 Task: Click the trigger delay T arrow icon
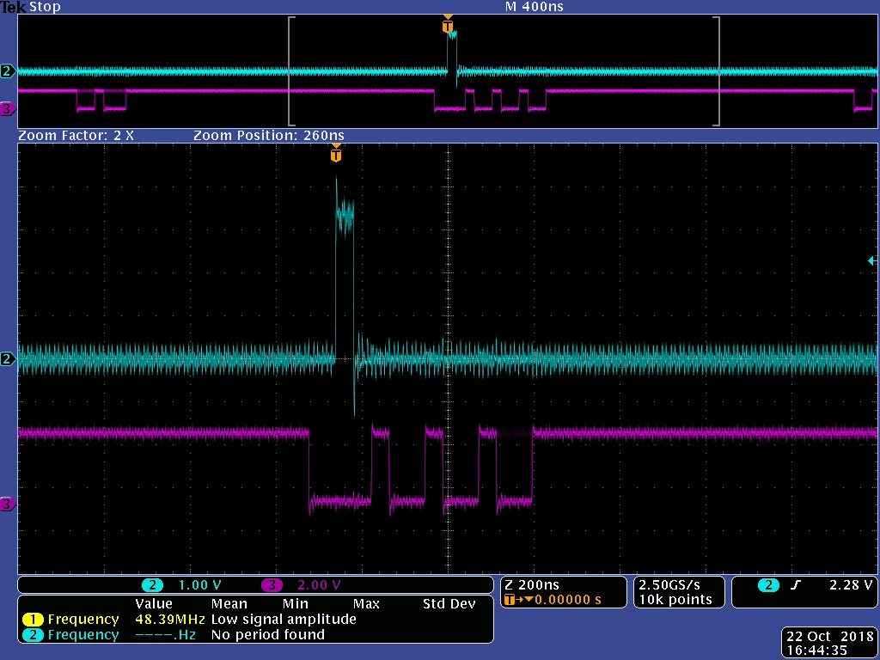(518, 599)
